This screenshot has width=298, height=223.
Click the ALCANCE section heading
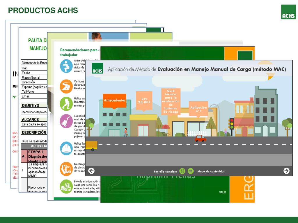(30, 119)
